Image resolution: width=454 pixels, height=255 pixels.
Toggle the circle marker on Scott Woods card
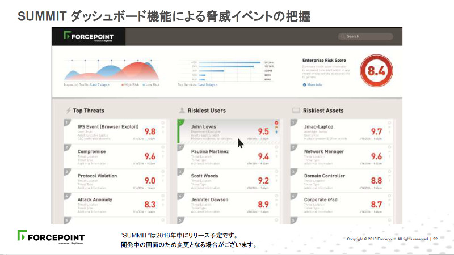(x=276, y=172)
